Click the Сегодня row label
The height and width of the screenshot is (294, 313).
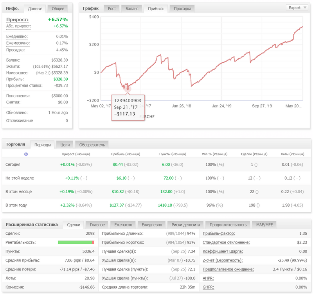[x=13, y=165]
